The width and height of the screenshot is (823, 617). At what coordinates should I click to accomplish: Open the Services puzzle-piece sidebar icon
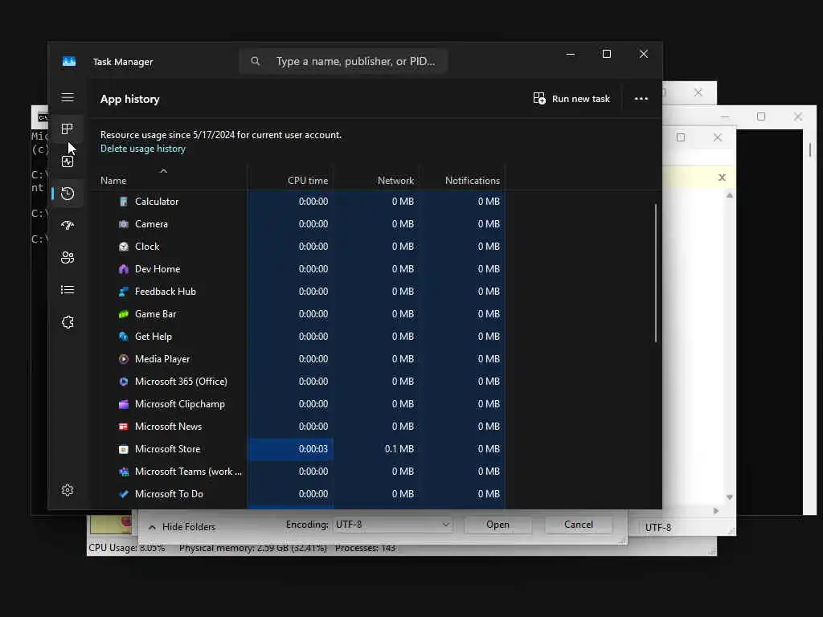tap(68, 322)
